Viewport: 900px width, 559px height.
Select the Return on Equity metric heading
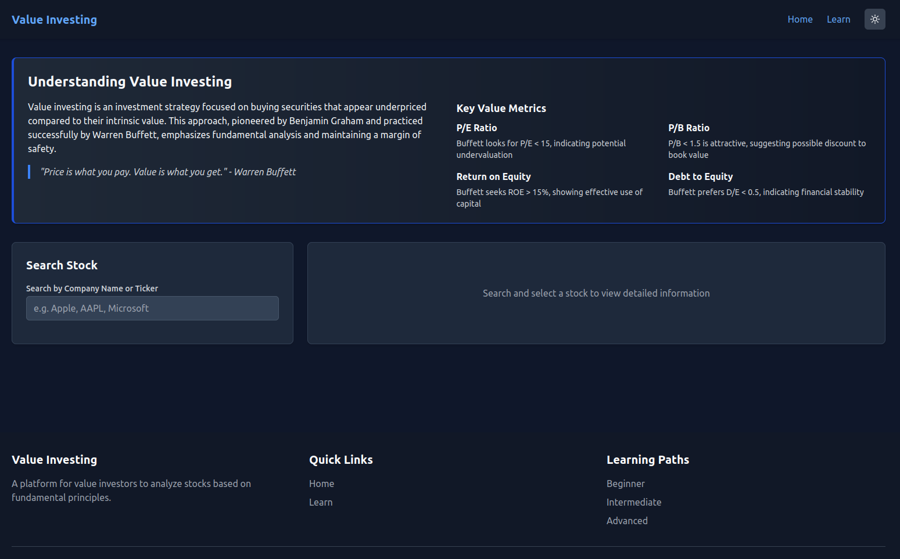click(x=493, y=176)
